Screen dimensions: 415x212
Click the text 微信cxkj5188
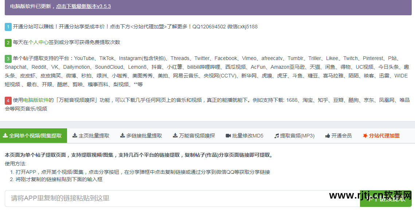242,27
